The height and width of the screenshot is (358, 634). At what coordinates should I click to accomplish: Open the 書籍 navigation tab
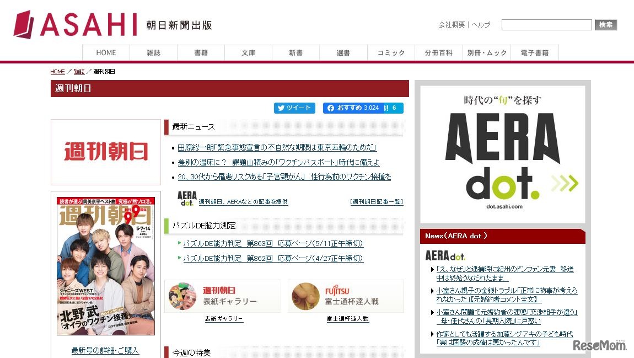pos(201,52)
